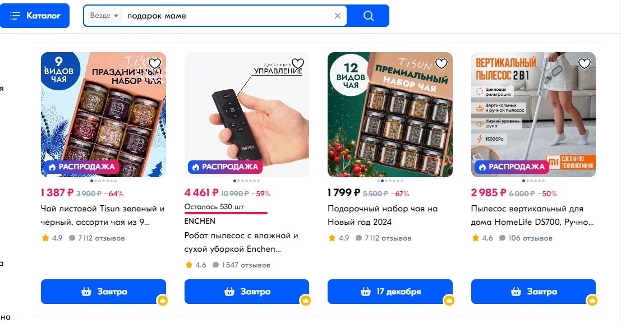Viewport: 621px width, 323px height.
Task: Order the 12-tea gift set for 17 декабря delivery
Action: coord(390,292)
